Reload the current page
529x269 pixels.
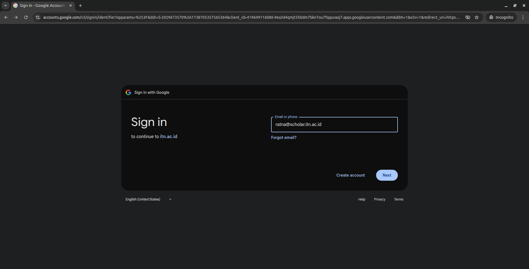(x=26, y=17)
